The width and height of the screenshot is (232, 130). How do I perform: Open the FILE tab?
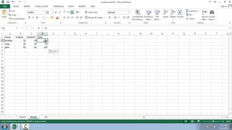[x=5, y=6]
